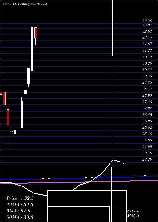
Task: Click the 33.36 price axis label
Action: tap(147, 21)
